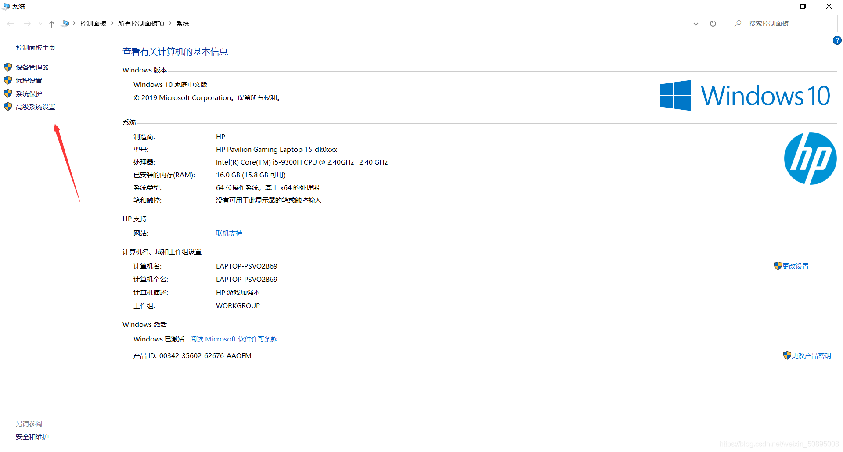843x452 pixels.
Task: Open help with blue question mark icon
Action: tap(837, 40)
